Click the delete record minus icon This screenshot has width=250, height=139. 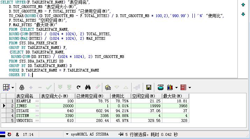coord(40,87)
